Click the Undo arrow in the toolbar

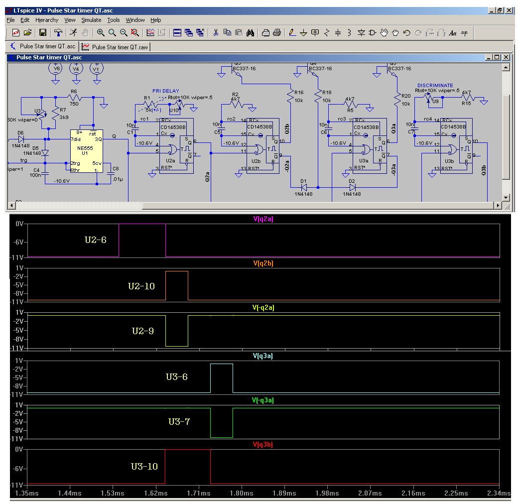407,33
